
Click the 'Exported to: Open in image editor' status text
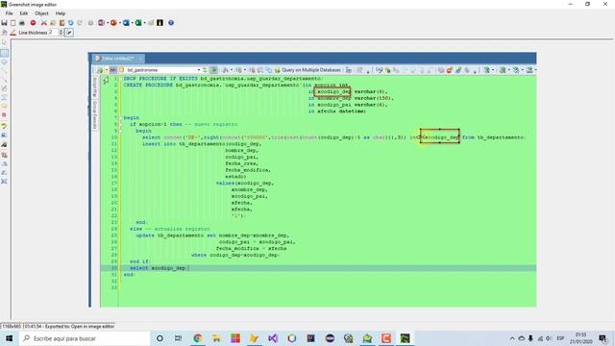pyautogui.click(x=69, y=327)
